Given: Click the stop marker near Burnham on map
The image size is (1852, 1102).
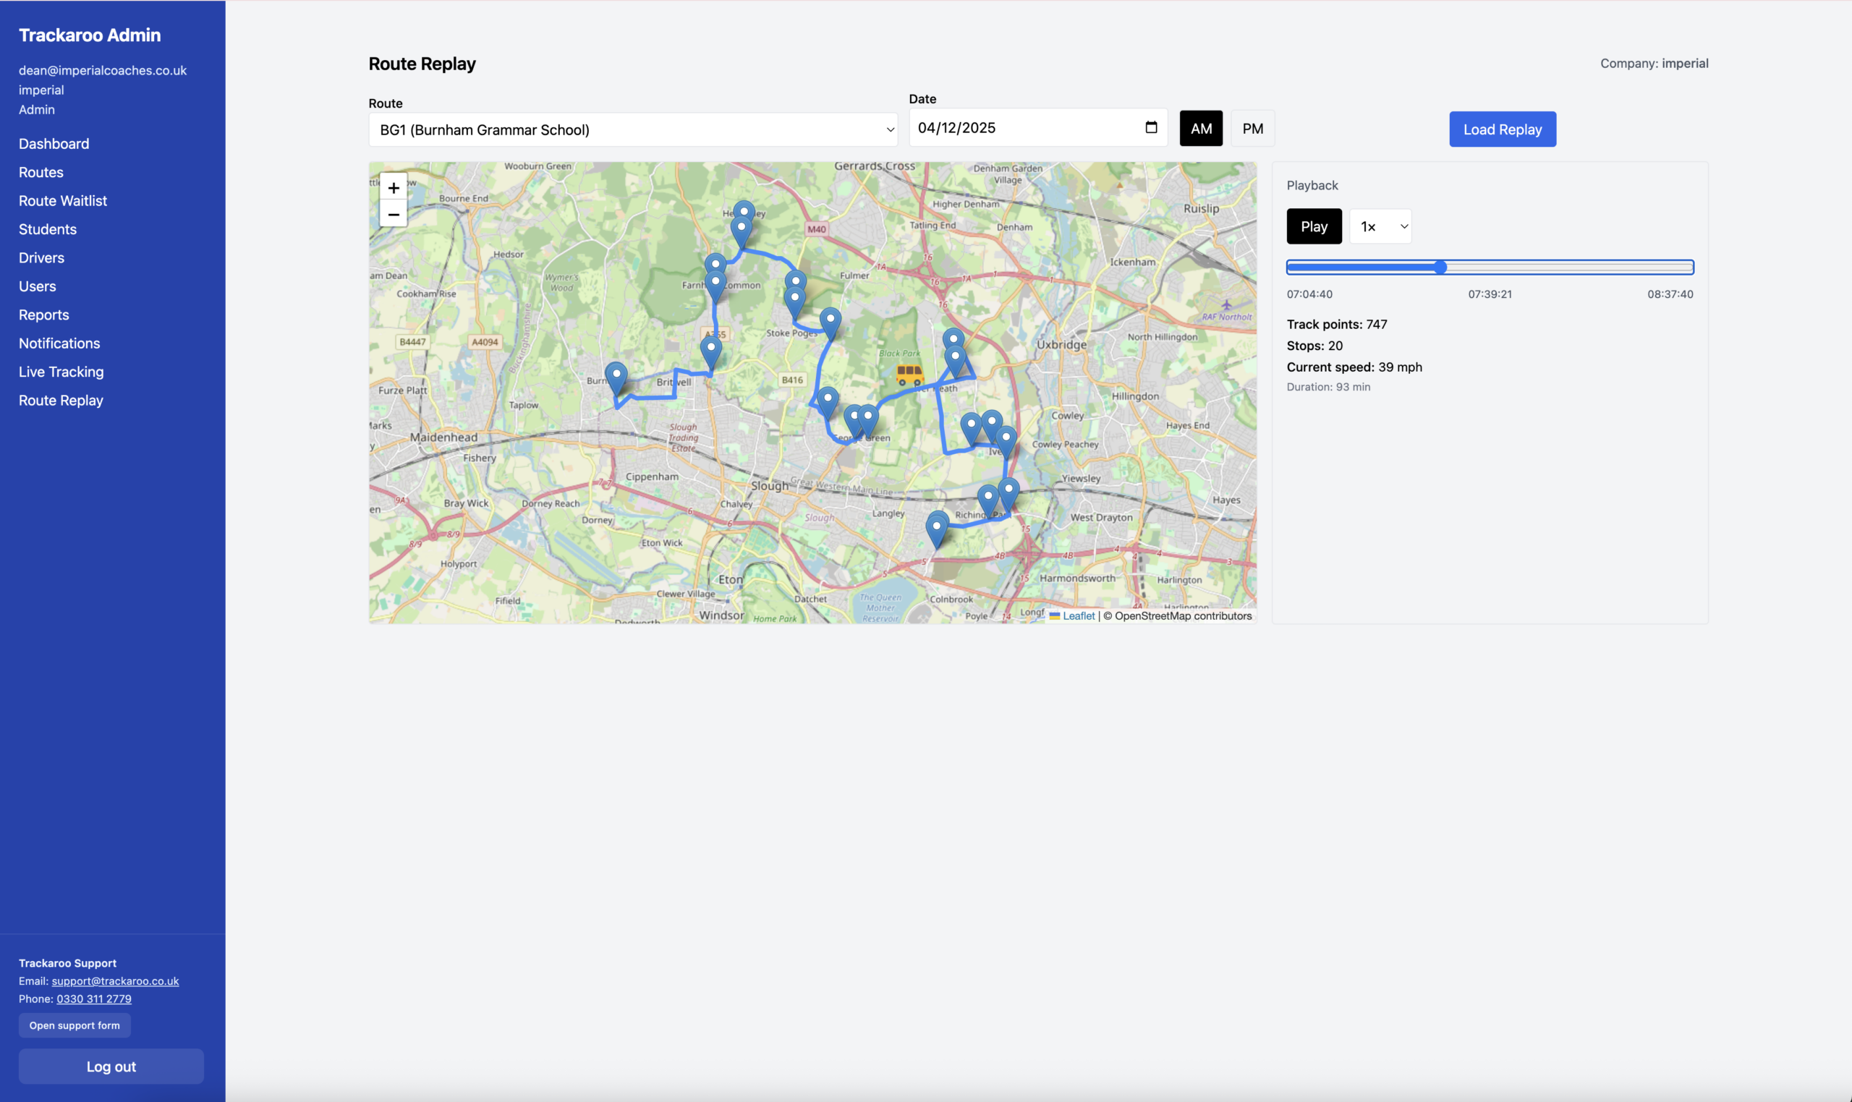Looking at the screenshot, I should 616,376.
